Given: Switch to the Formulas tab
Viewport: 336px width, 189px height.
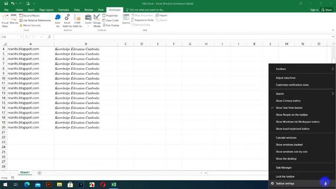Looking at the screenshot, I should tap(64, 10).
